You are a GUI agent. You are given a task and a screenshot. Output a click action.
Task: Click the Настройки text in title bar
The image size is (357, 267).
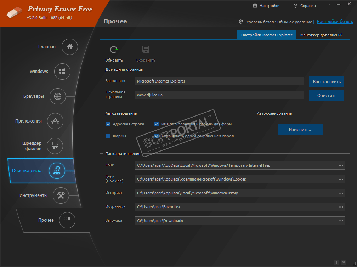point(269,6)
